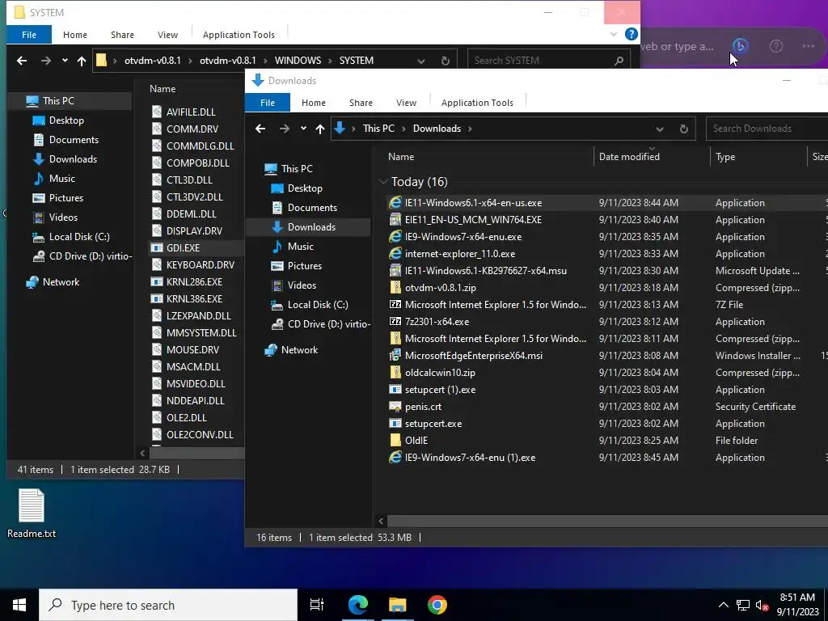828x621 pixels.
Task: Select the oldcalcwin10.zip icon
Action: pos(395,373)
